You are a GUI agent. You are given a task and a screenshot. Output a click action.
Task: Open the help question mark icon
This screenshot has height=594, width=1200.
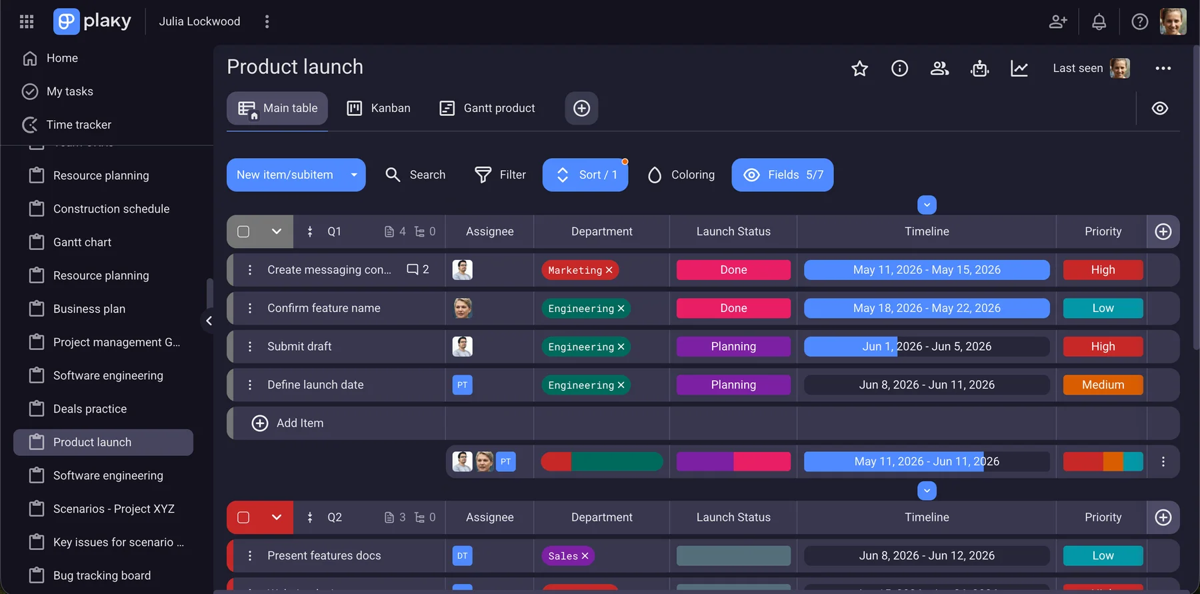(x=1140, y=21)
